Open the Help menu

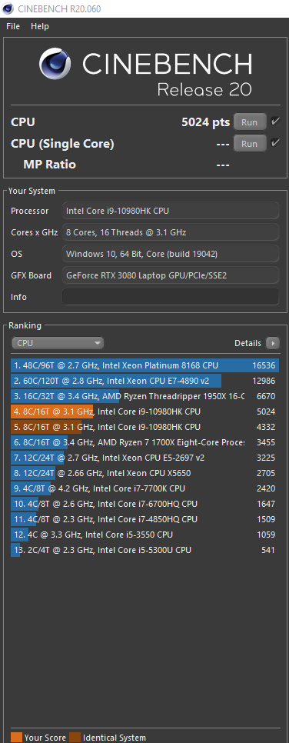pos(40,26)
